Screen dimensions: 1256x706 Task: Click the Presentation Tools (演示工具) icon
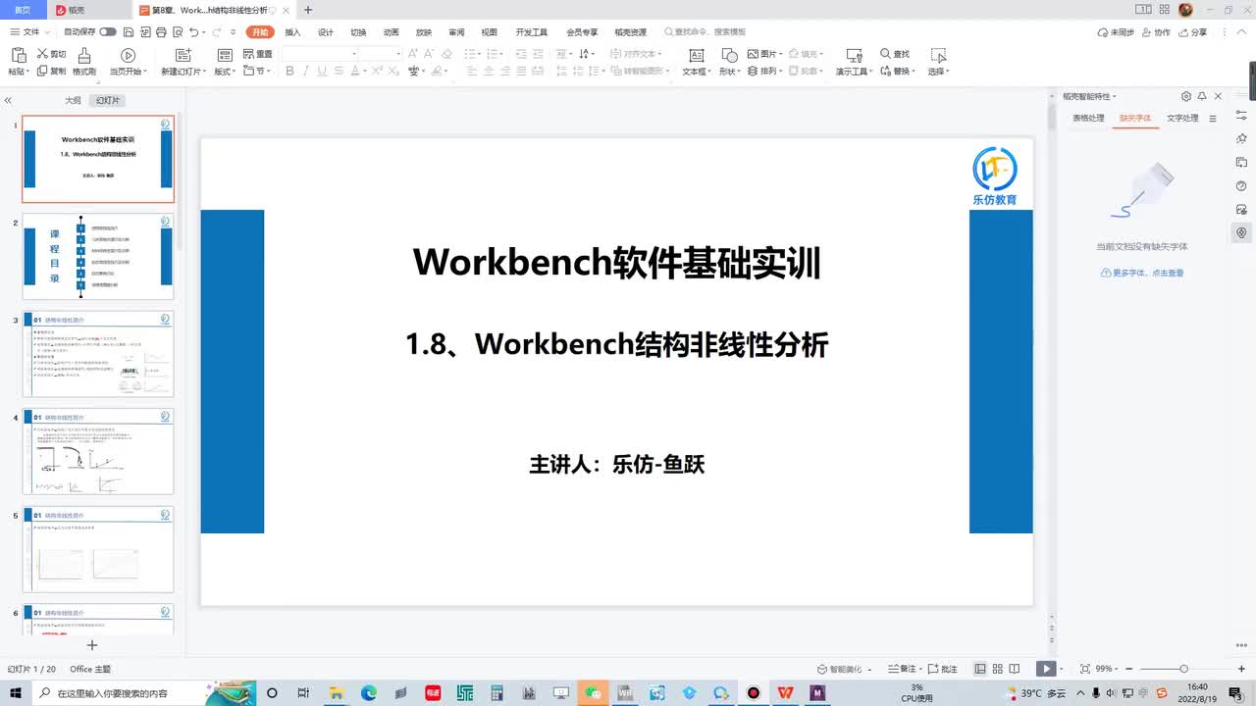point(854,55)
